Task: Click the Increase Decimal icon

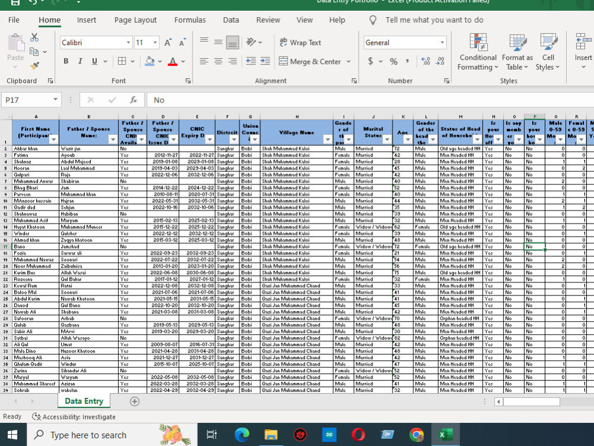Action: coord(425,61)
